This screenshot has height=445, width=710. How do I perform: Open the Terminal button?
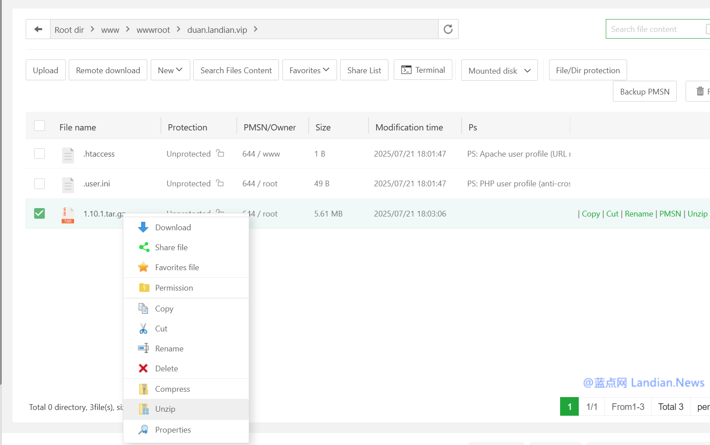pyautogui.click(x=423, y=70)
